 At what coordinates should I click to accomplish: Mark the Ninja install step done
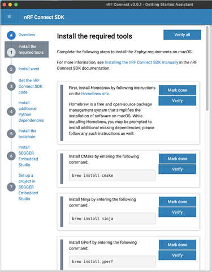pos(178,202)
